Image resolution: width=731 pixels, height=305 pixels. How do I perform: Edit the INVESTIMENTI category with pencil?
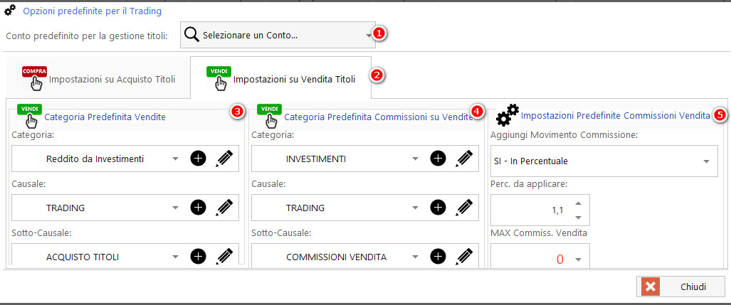coord(464,159)
